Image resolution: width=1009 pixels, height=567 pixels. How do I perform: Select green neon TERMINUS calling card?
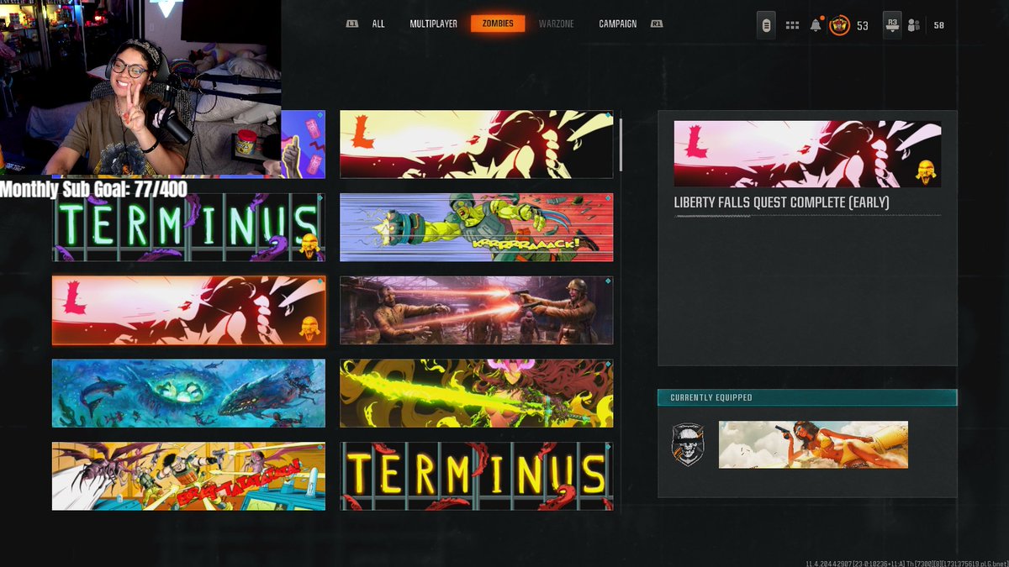[188, 227]
